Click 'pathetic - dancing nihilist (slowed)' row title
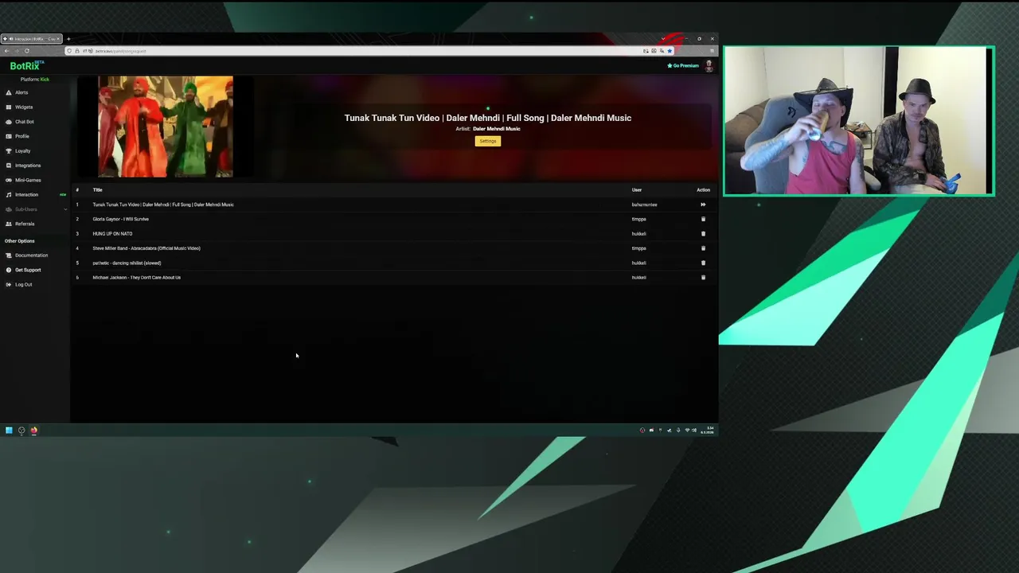 127,263
